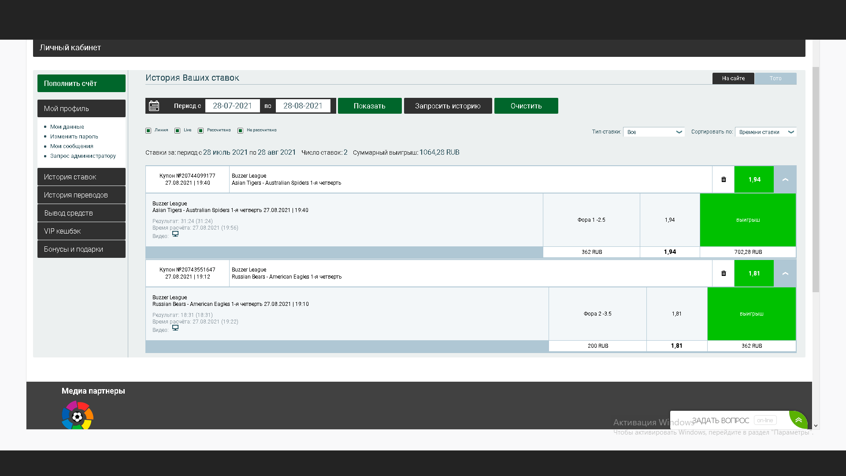The width and height of the screenshot is (846, 476).
Task: Click the Показать button
Action: [370, 106]
